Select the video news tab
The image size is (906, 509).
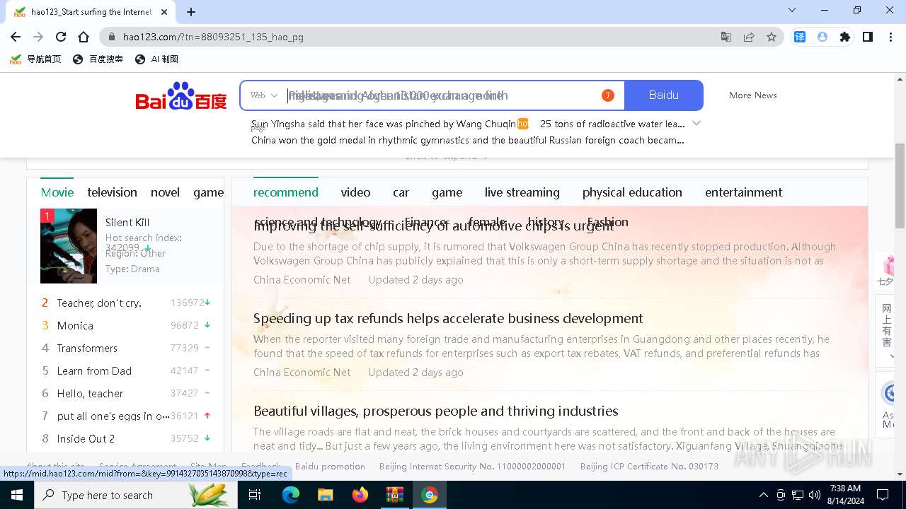tap(355, 192)
